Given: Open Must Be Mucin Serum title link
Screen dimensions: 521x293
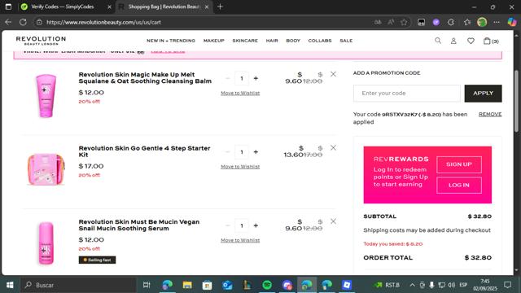Looking at the screenshot, I should [x=139, y=225].
